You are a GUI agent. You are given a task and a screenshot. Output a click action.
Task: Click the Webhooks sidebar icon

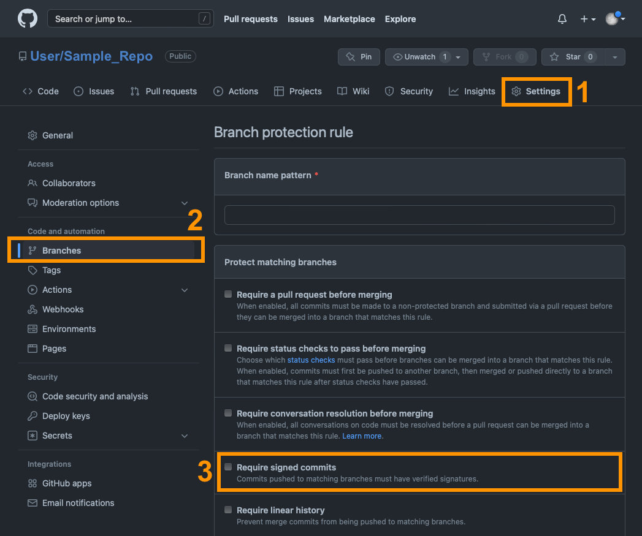coord(32,309)
